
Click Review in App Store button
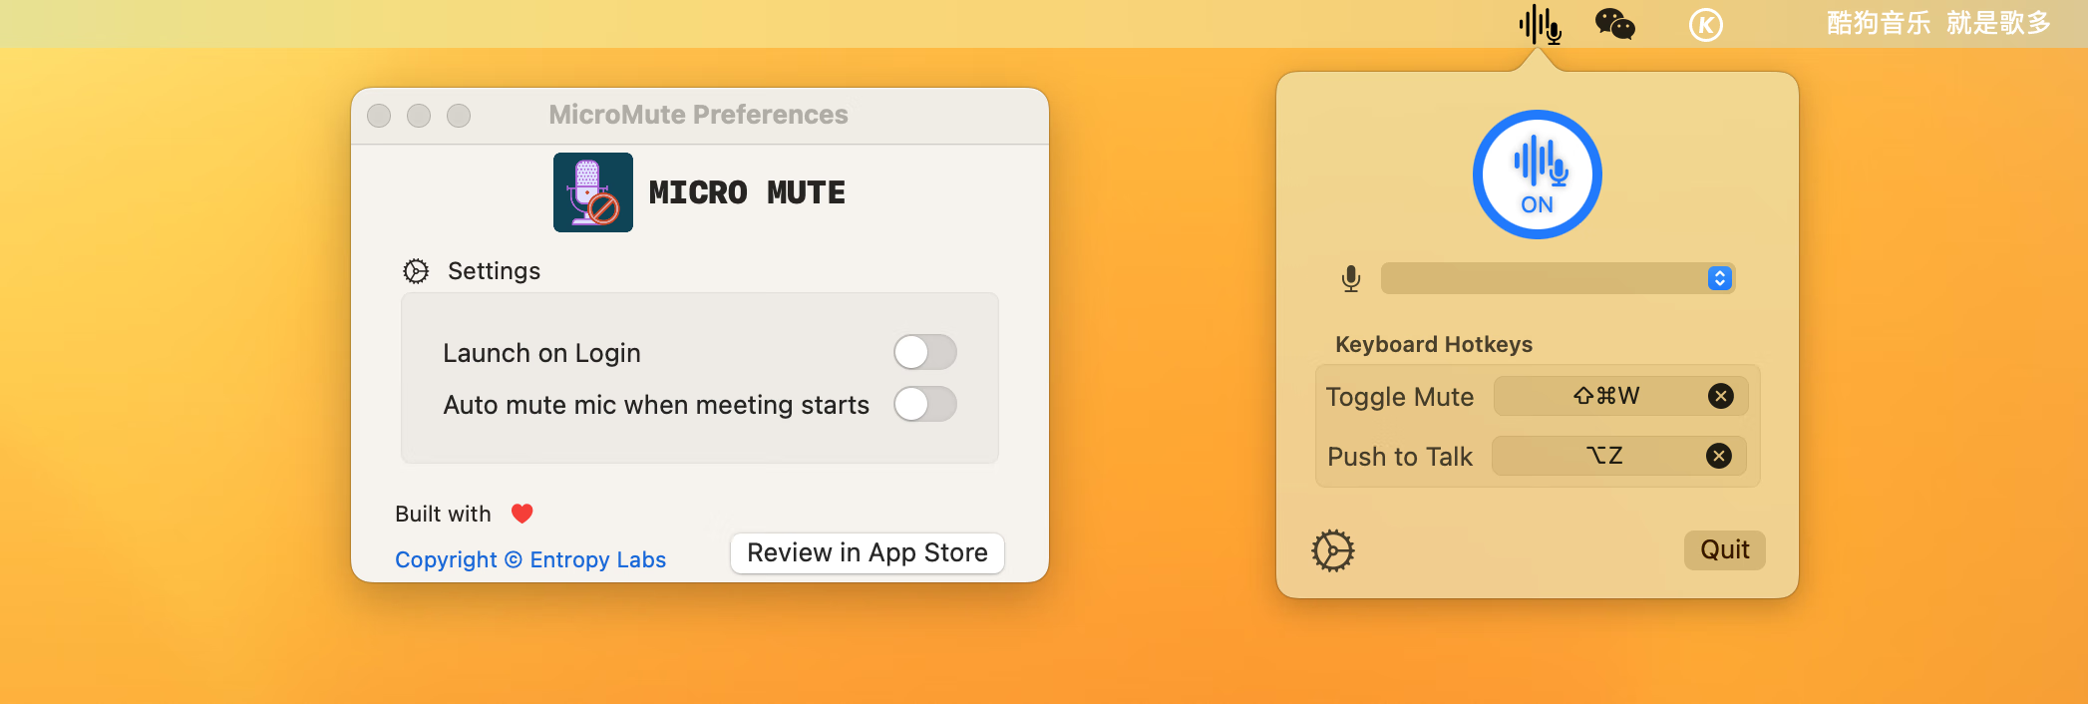point(867,552)
